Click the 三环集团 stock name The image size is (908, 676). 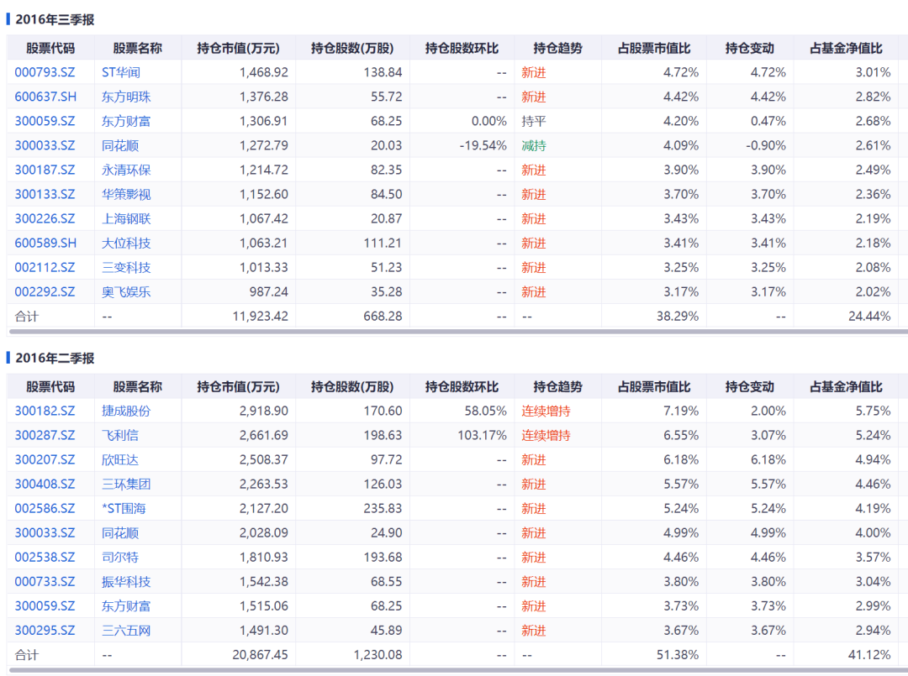[x=126, y=484]
